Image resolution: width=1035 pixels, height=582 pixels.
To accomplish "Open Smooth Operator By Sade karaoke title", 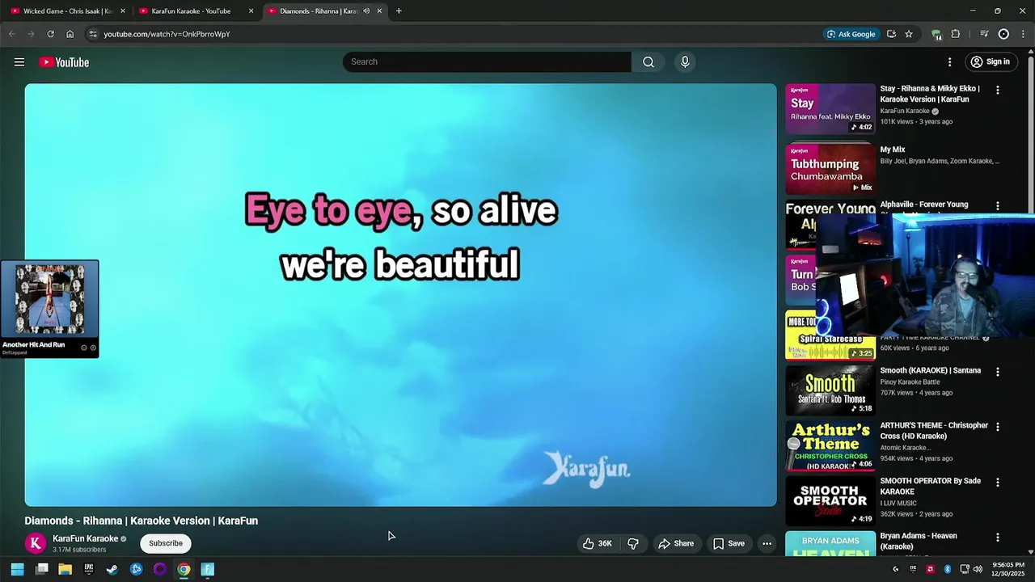I will point(931,486).
